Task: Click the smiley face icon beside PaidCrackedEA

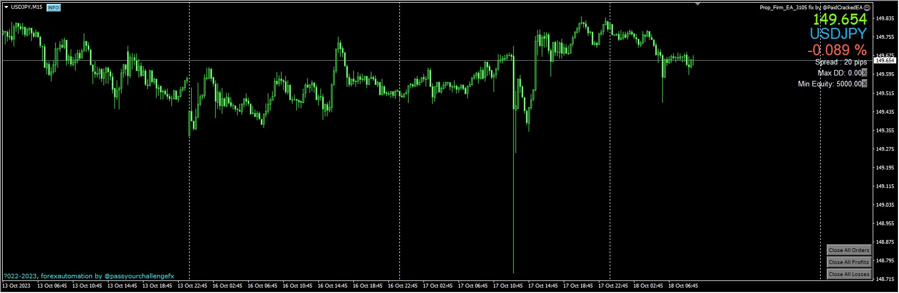Action: click(x=867, y=8)
